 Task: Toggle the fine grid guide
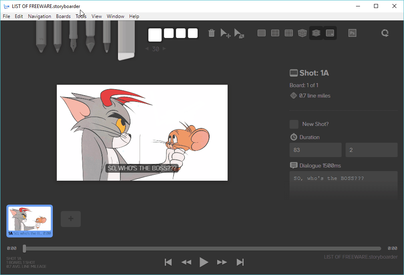click(x=262, y=33)
